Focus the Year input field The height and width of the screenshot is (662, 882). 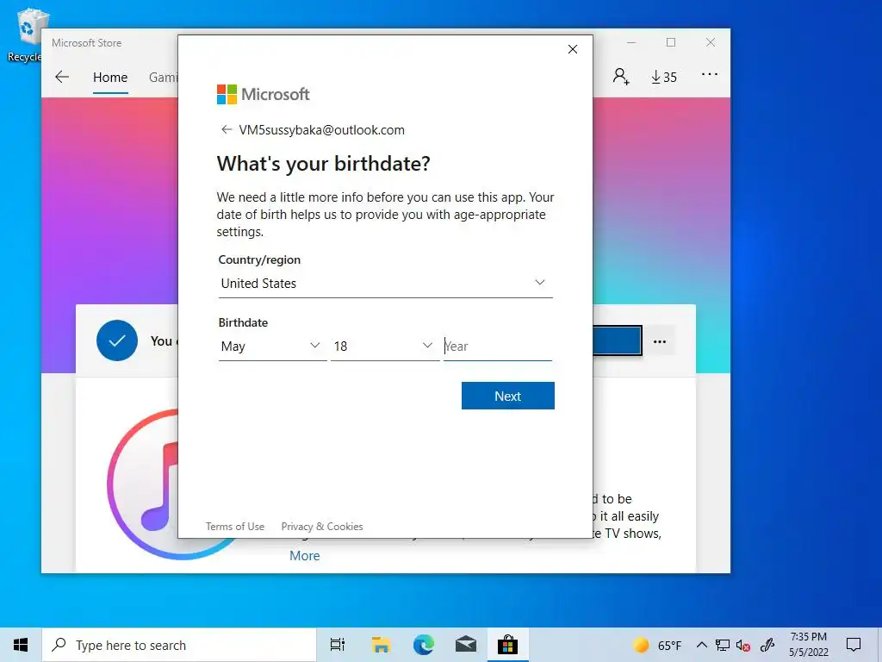(x=498, y=347)
